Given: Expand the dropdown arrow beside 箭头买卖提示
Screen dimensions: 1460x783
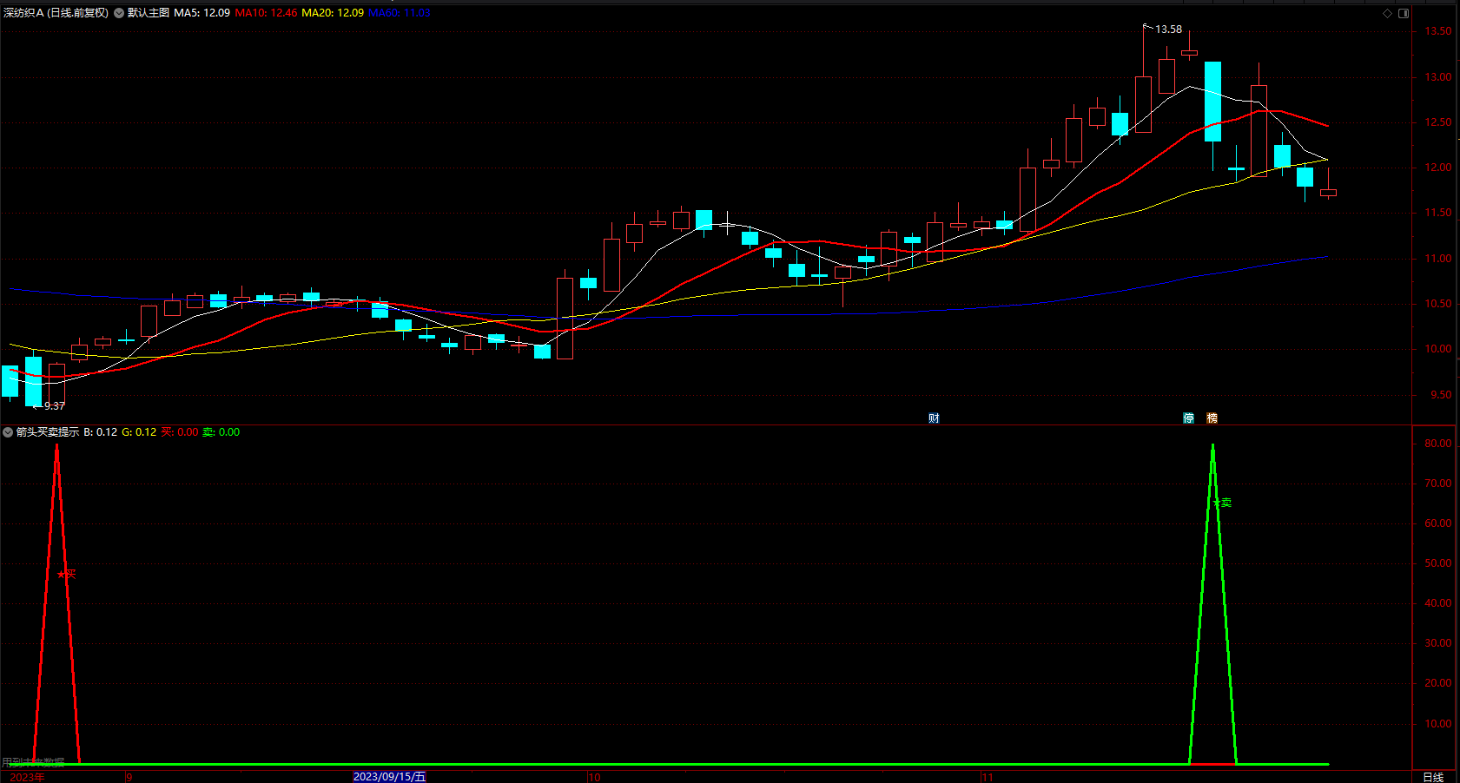Looking at the screenshot, I should tap(8, 432).
